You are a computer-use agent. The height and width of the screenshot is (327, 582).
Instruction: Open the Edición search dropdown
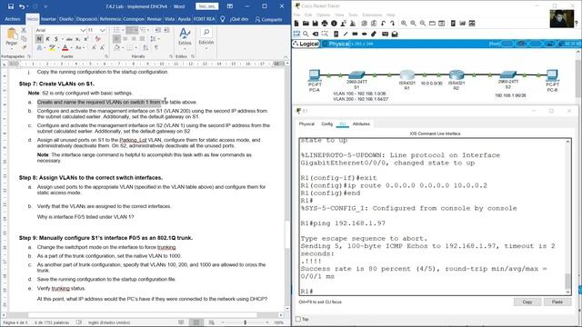[x=206, y=37]
